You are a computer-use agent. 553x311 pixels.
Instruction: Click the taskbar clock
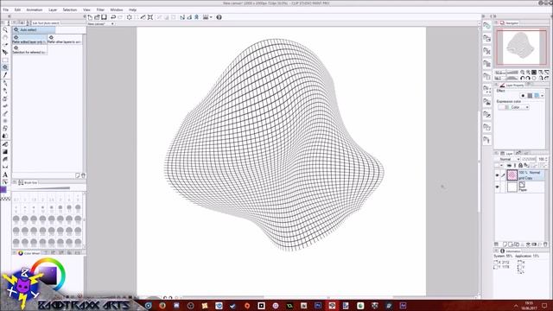[x=529, y=305]
